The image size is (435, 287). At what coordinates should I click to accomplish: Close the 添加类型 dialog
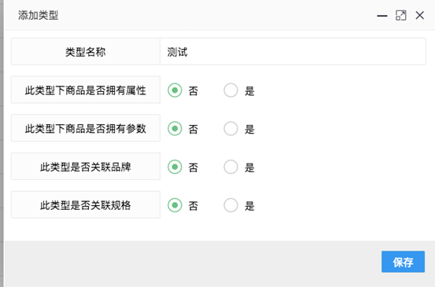(420, 15)
